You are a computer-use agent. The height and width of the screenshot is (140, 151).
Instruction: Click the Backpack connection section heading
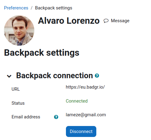pyautogui.click(x=54, y=75)
